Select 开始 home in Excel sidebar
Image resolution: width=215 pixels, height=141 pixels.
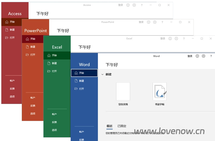point(57,55)
